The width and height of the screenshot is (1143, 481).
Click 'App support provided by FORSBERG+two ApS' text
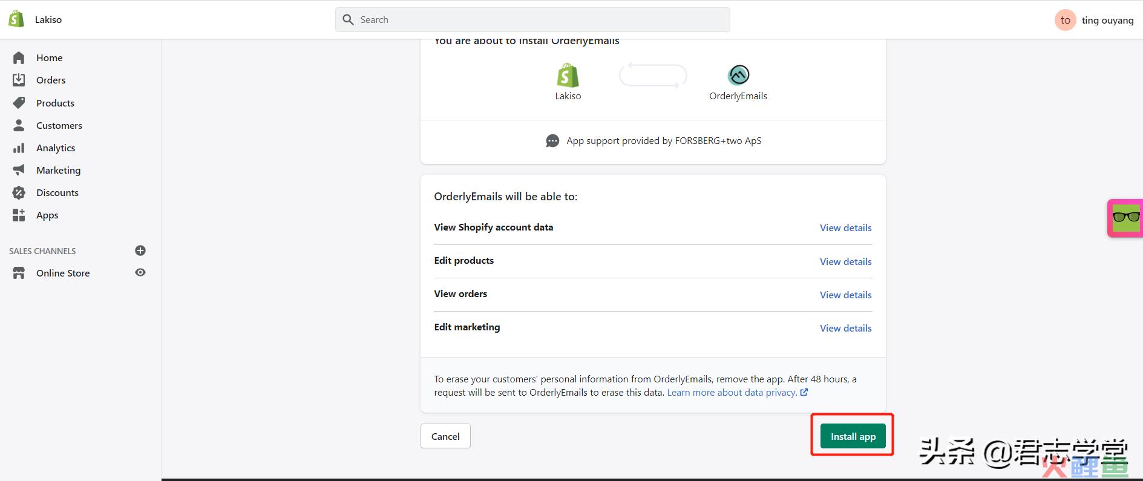pos(664,141)
